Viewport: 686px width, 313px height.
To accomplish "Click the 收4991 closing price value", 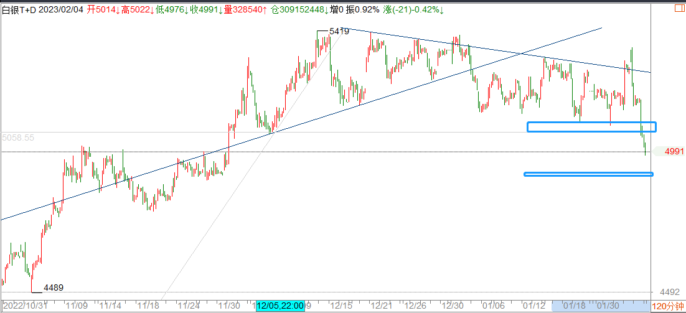I will point(205,10).
